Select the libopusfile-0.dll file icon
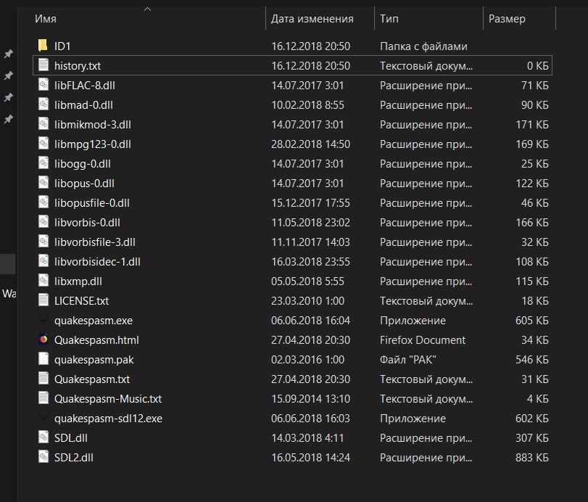Image resolution: width=588 pixels, height=502 pixels. coord(43,202)
